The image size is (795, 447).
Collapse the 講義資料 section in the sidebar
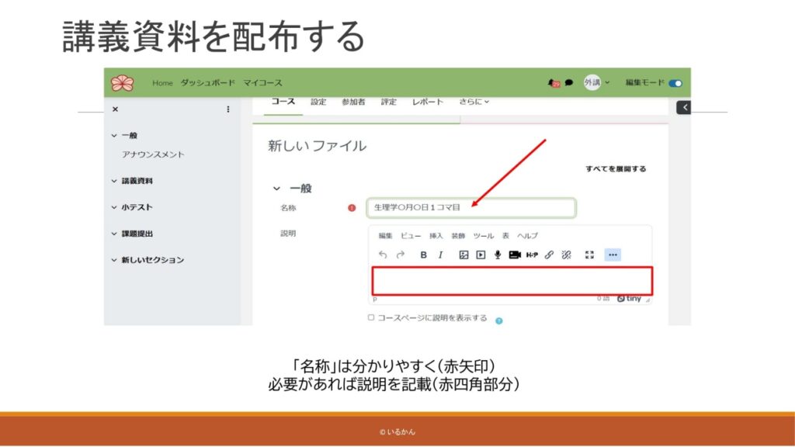click(x=114, y=181)
